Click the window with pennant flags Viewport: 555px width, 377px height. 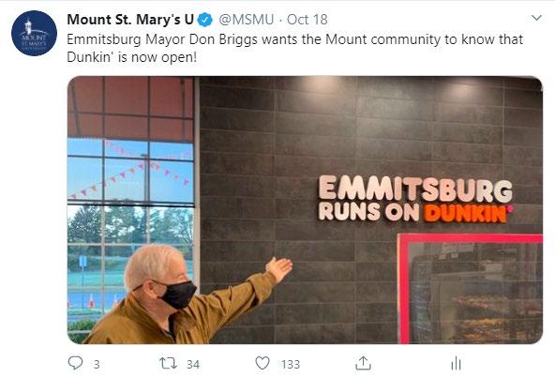click(x=130, y=172)
